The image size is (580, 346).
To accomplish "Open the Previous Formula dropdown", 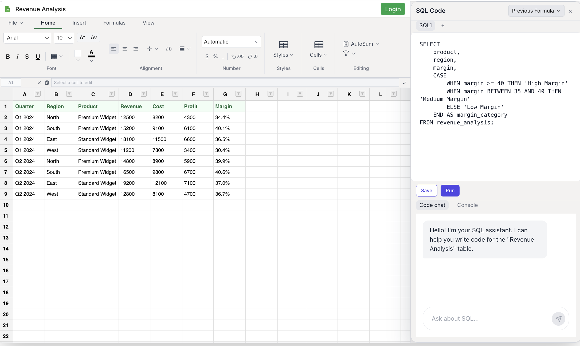I will coord(536,11).
